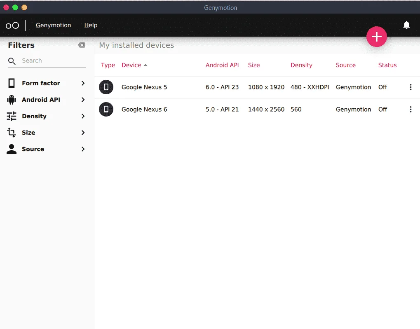The height and width of the screenshot is (329, 420).
Task: Sort by Status column header
Action: tap(387, 65)
